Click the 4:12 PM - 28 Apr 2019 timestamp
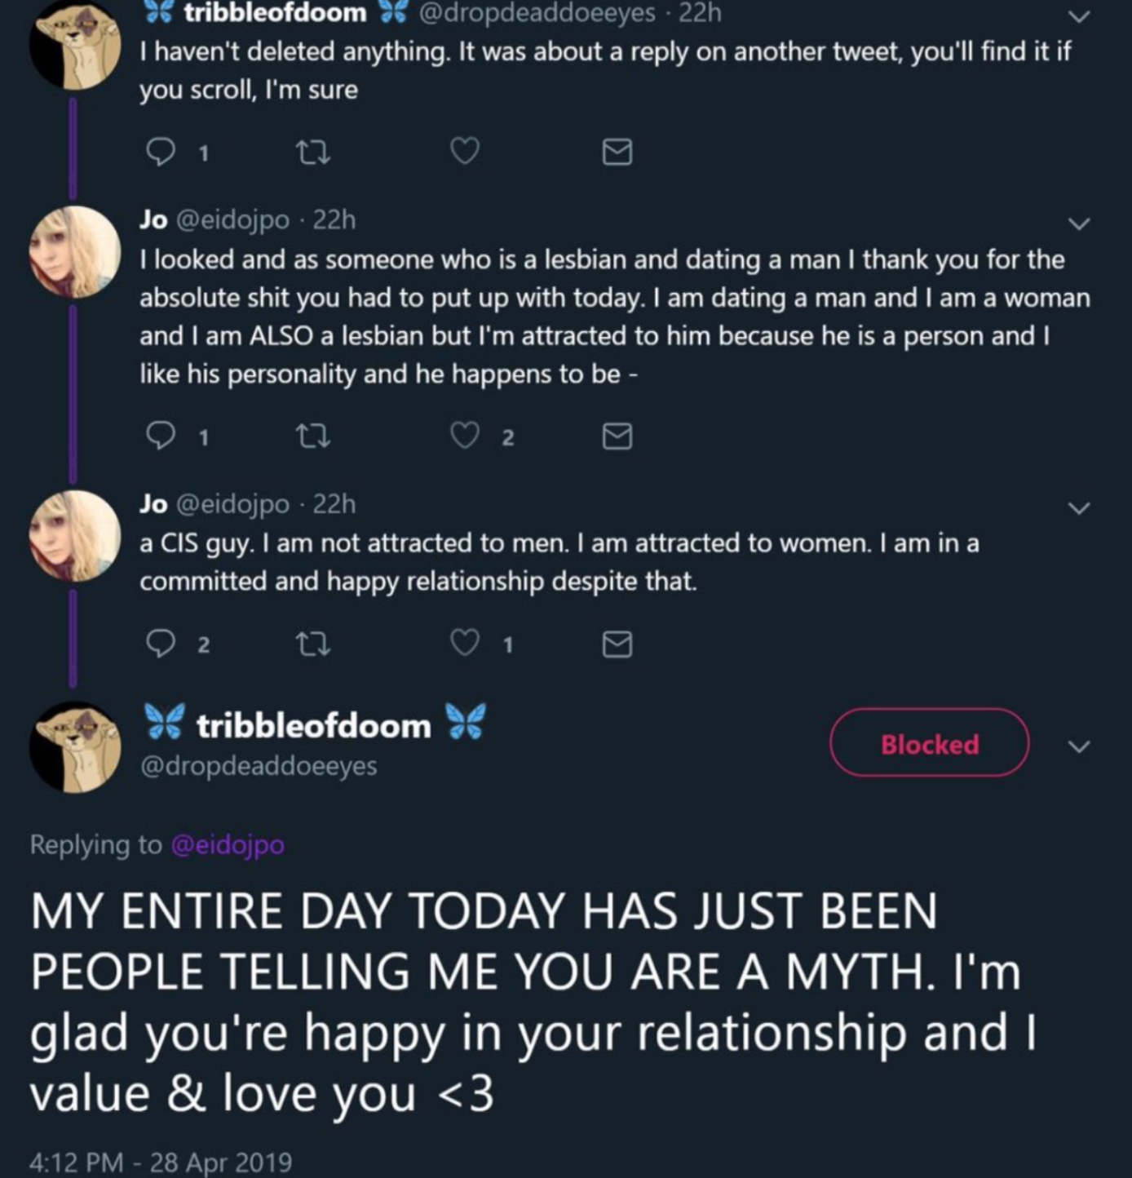Screen dimensions: 1132x1178 [x=160, y=1162]
